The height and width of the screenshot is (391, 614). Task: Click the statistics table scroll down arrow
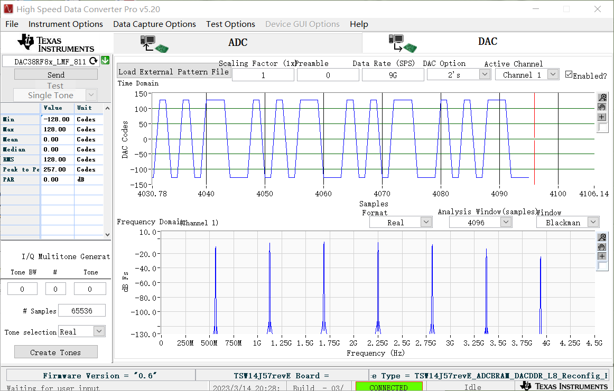click(x=107, y=235)
